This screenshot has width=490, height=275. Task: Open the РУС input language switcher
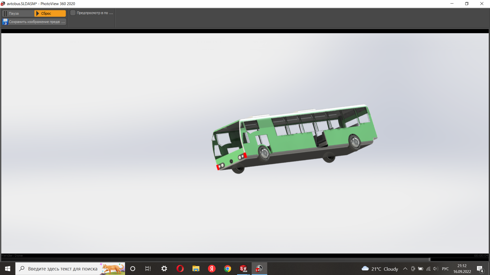(445, 269)
